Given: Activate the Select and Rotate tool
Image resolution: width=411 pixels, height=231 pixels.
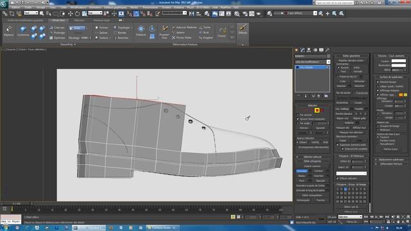Looking at the screenshot, I should point(77,13).
